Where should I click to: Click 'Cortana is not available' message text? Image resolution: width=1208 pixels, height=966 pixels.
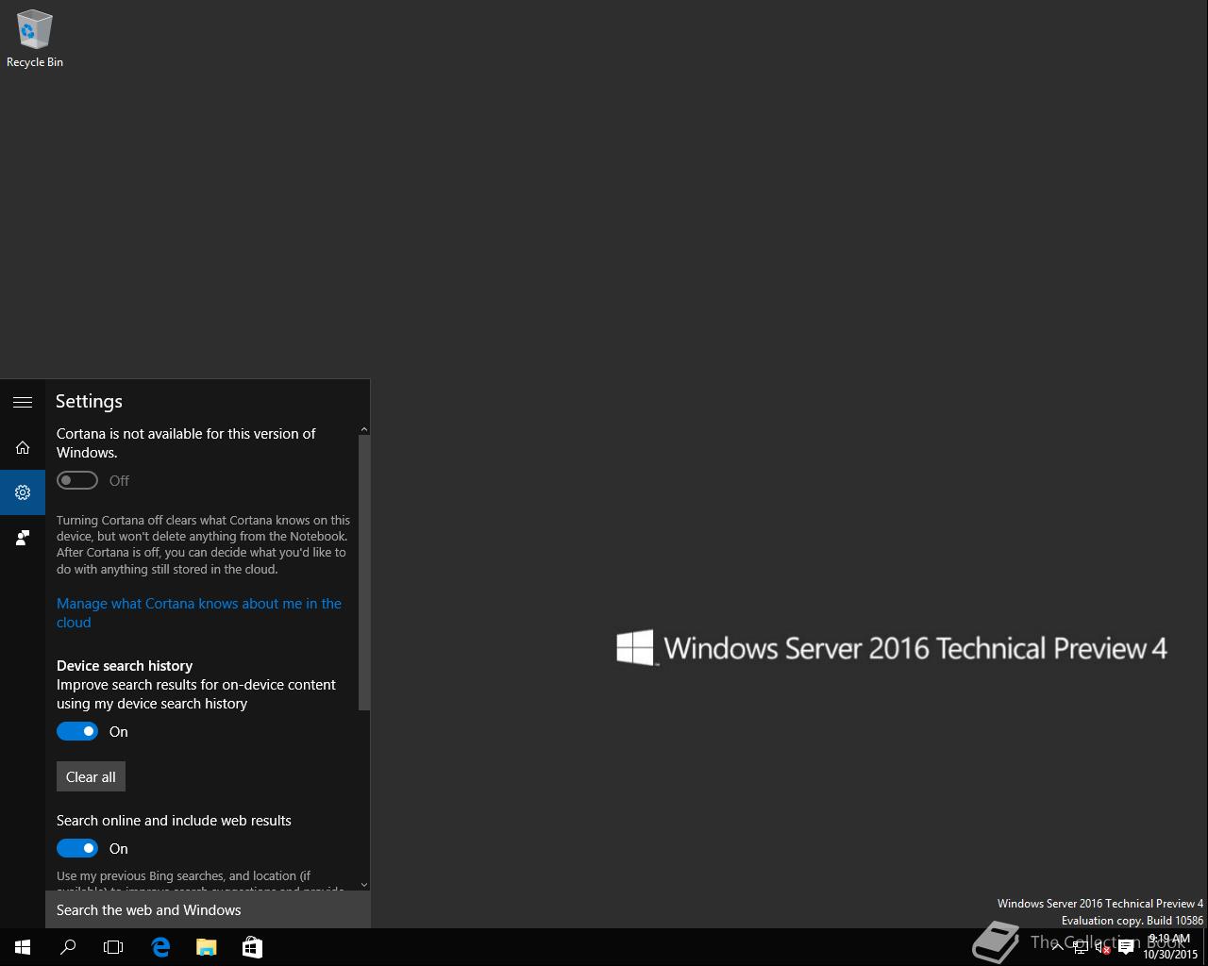pyautogui.click(x=186, y=443)
